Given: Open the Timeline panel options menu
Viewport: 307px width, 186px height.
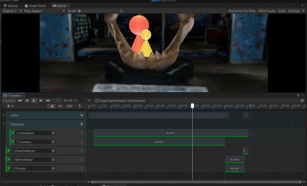Looking at the screenshot, I should (x=302, y=95).
